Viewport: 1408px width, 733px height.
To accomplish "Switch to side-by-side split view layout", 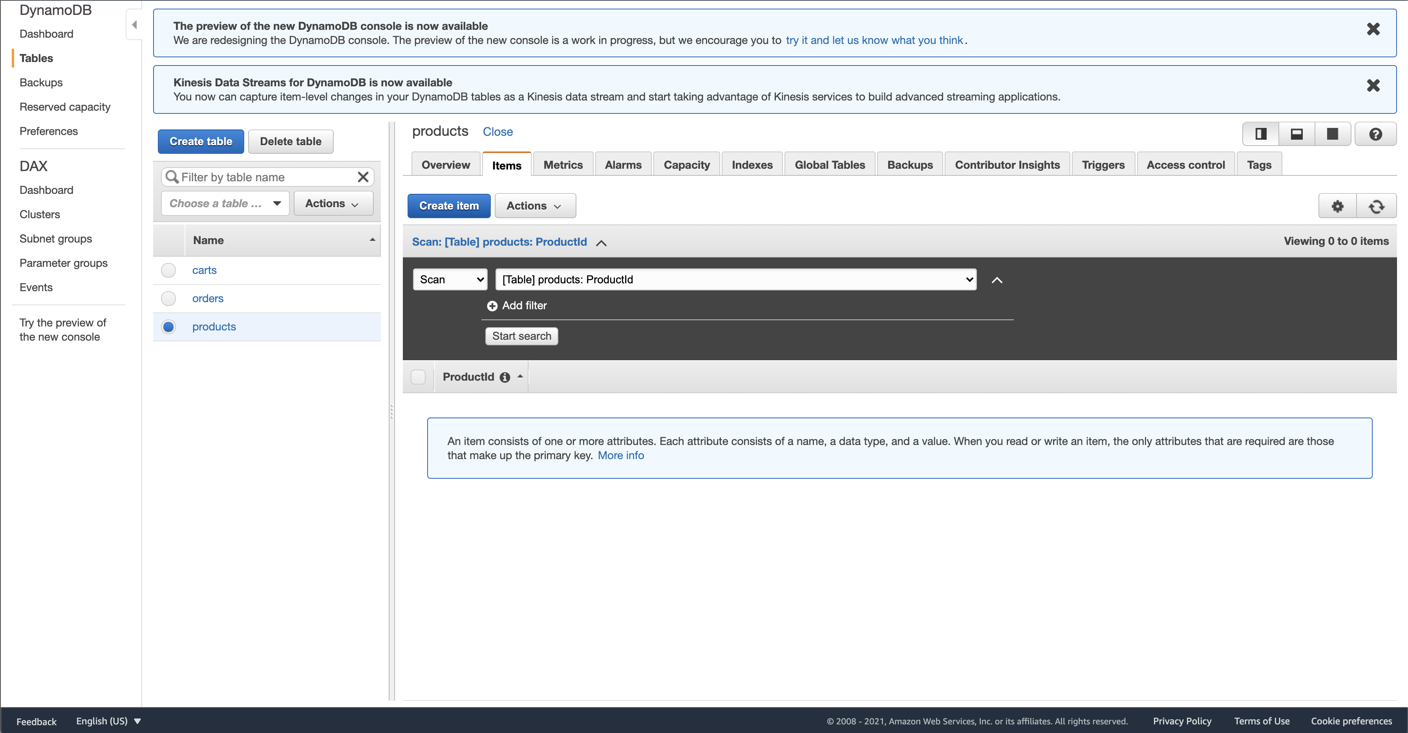I will (x=1260, y=134).
